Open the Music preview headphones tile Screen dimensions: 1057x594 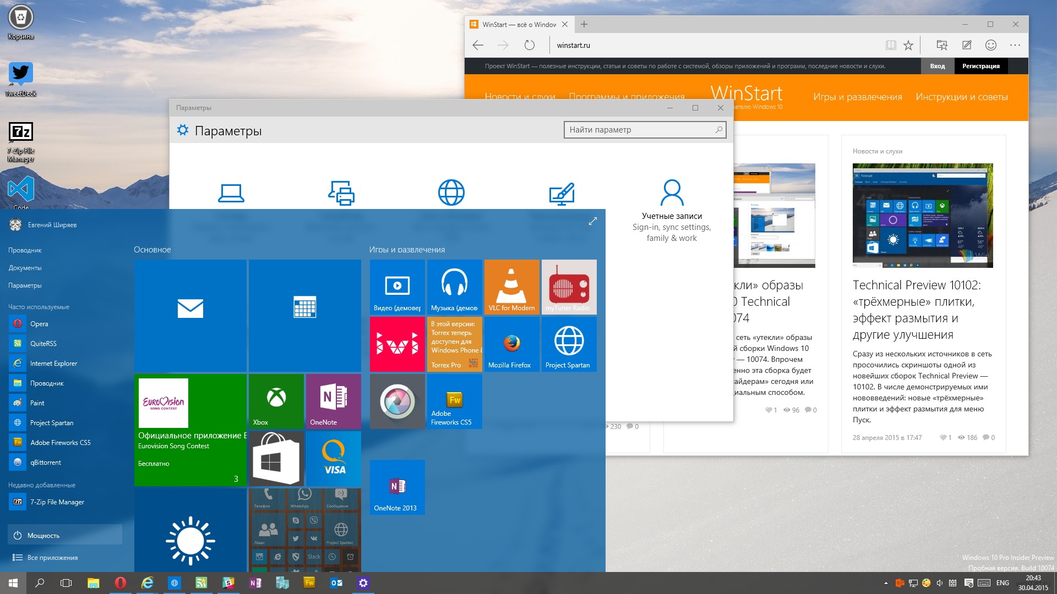pyautogui.click(x=455, y=287)
